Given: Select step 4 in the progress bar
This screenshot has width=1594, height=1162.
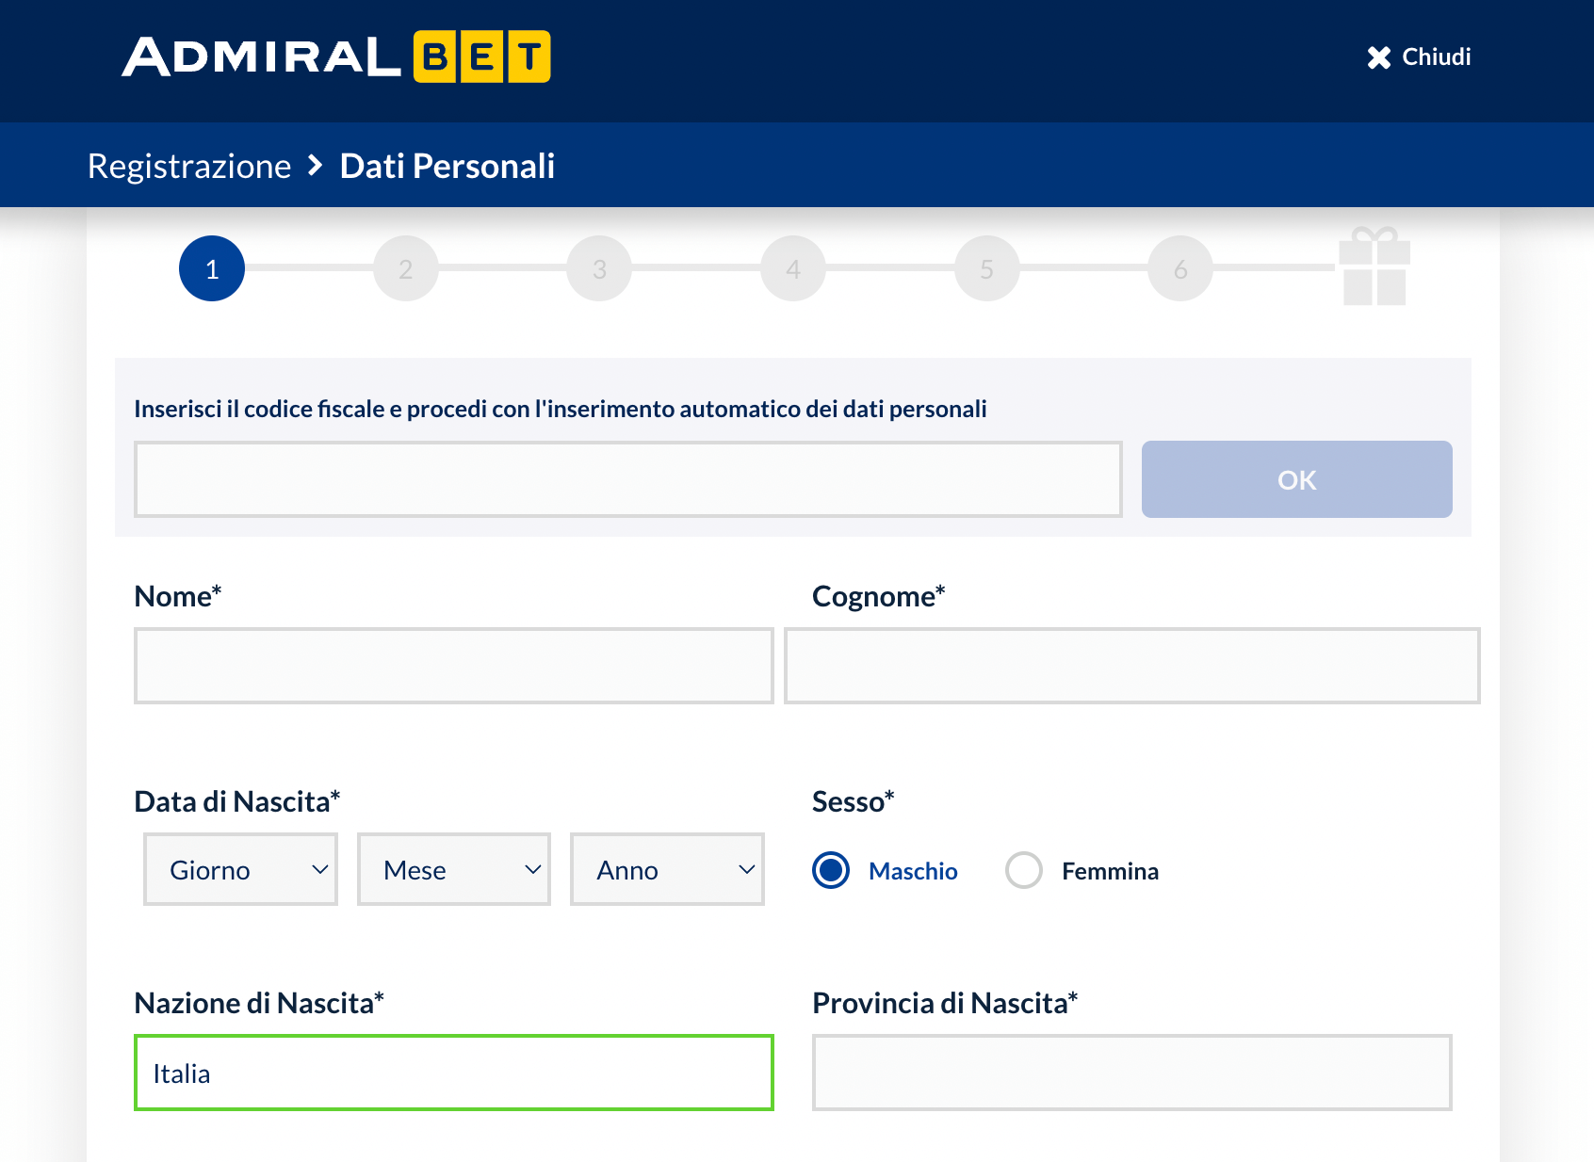Looking at the screenshot, I should click(793, 268).
